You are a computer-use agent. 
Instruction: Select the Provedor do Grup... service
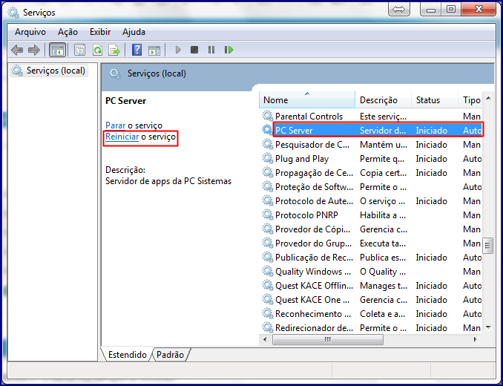(x=313, y=243)
